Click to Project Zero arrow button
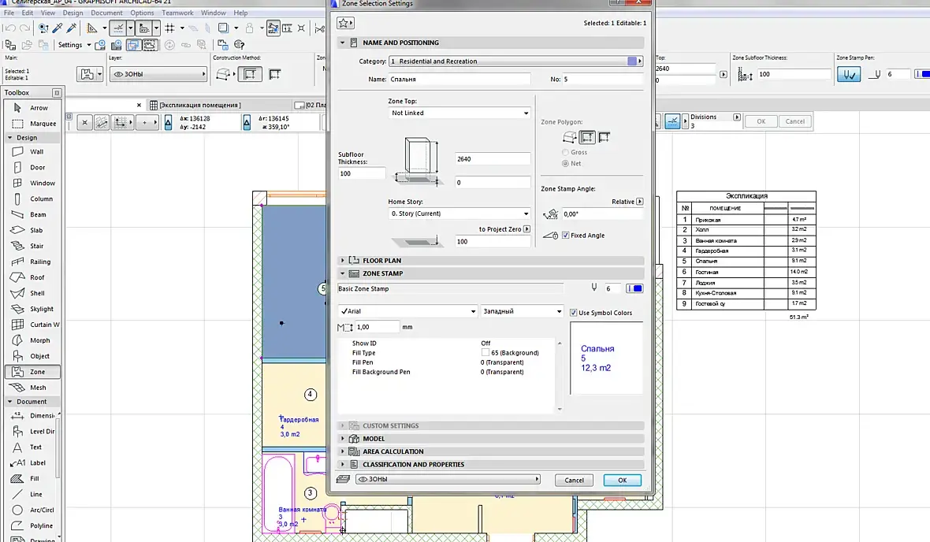Screen dimensions: 930x542 click(526, 229)
